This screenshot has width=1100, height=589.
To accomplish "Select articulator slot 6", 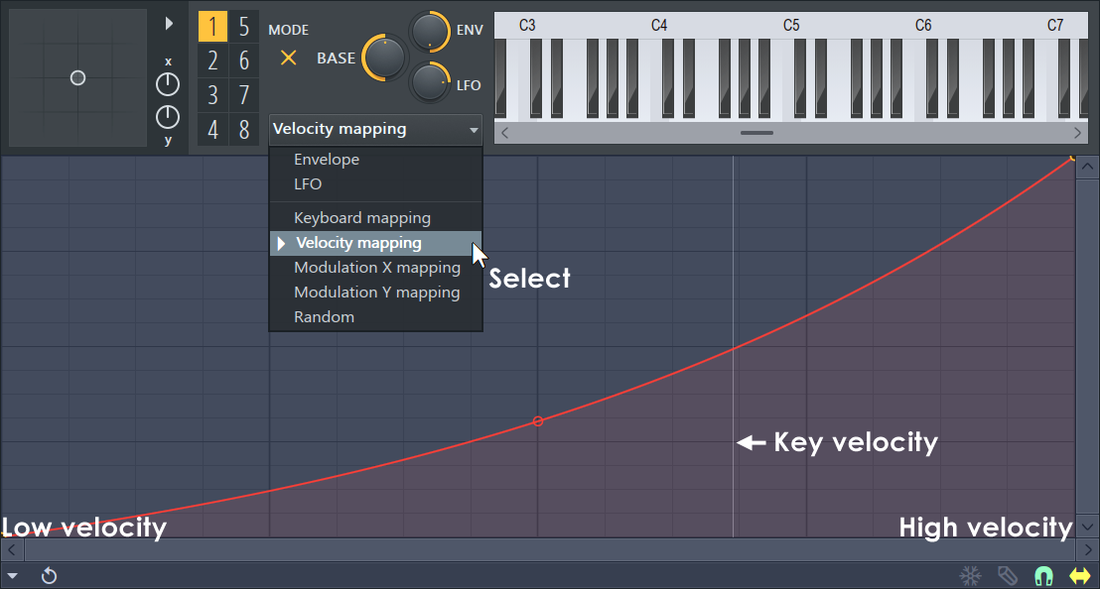I will point(244,60).
